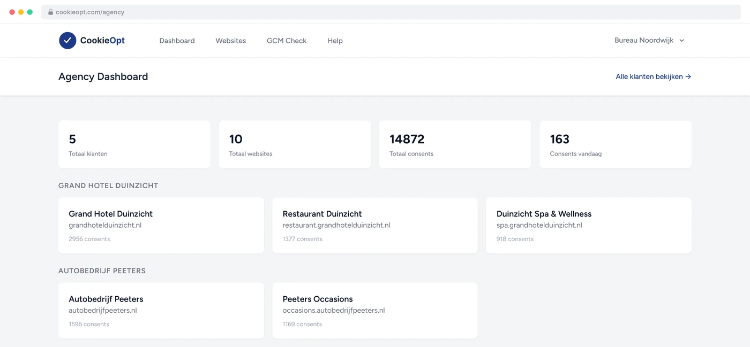This screenshot has height=347, width=750.
Task: Click the 1169 consents count
Action: (302, 324)
